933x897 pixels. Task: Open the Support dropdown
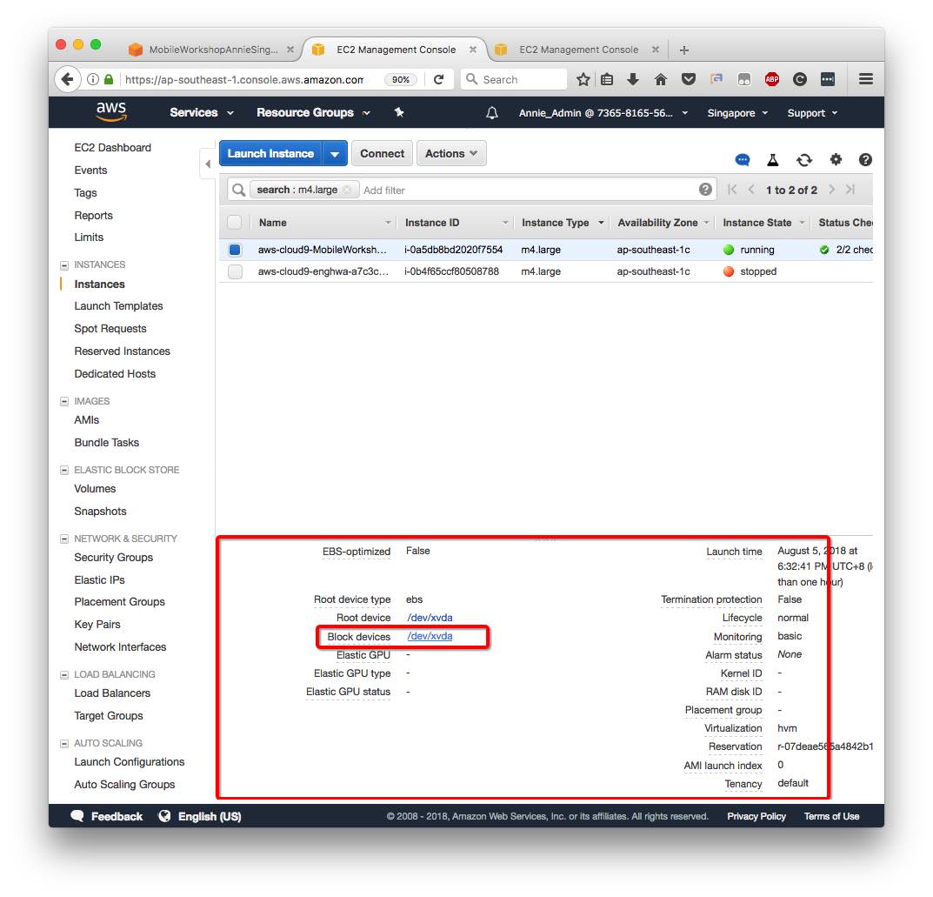(811, 113)
